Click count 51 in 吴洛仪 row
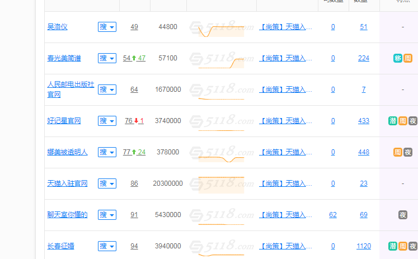This screenshot has width=418, height=259. coord(364,27)
